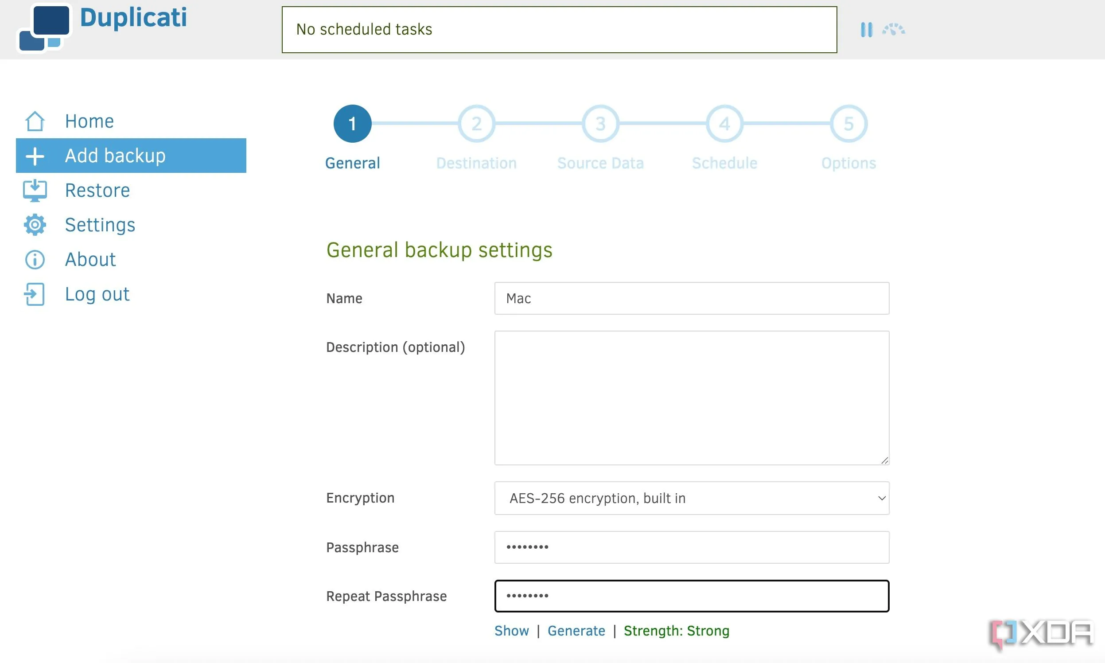The image size is (1105, 663).
Task: Open step 4 Schedule
Action: click(724, 124)
